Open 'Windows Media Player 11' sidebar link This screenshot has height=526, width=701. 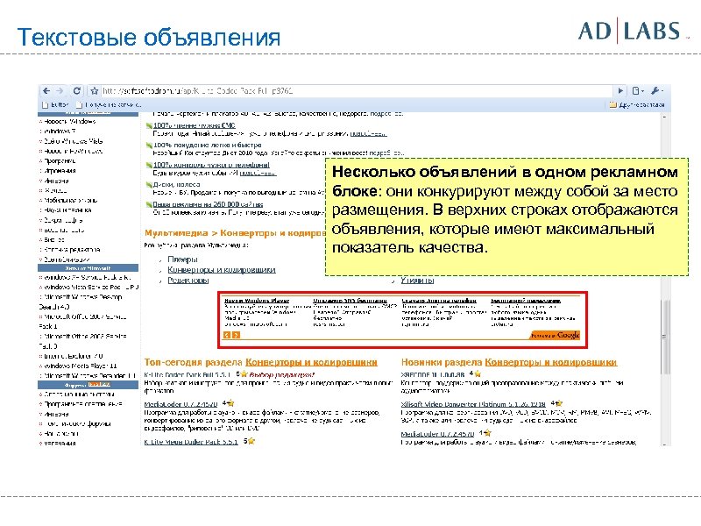click(x=81, y=366)
